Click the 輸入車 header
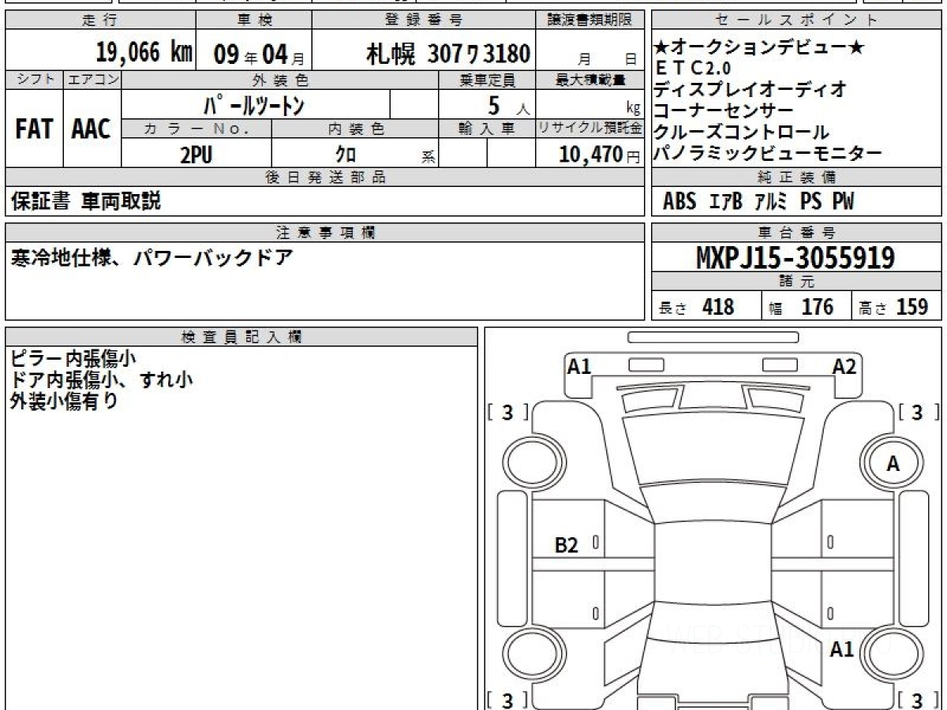 (x=487, y=129)
